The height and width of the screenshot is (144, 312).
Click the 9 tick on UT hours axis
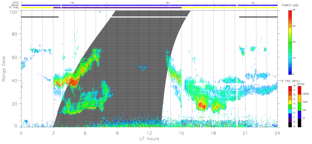coord(117,133)
